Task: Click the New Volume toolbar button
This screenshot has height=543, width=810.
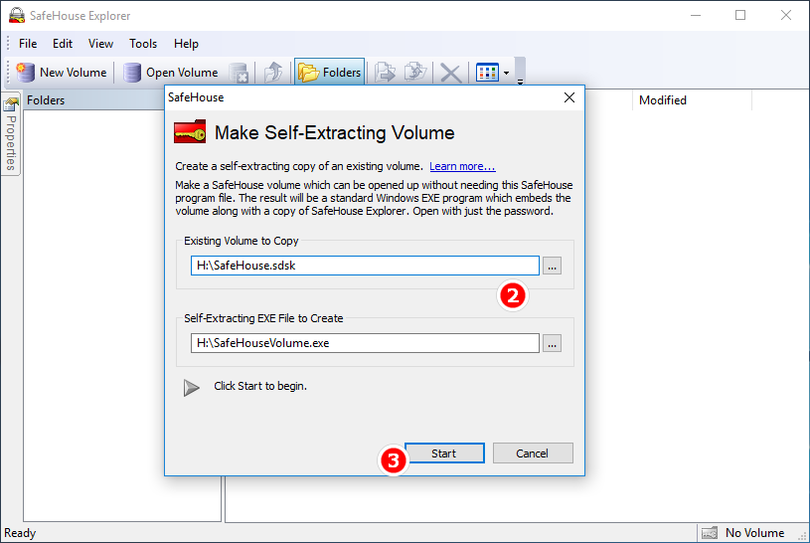Action: [x=62, y=73]
